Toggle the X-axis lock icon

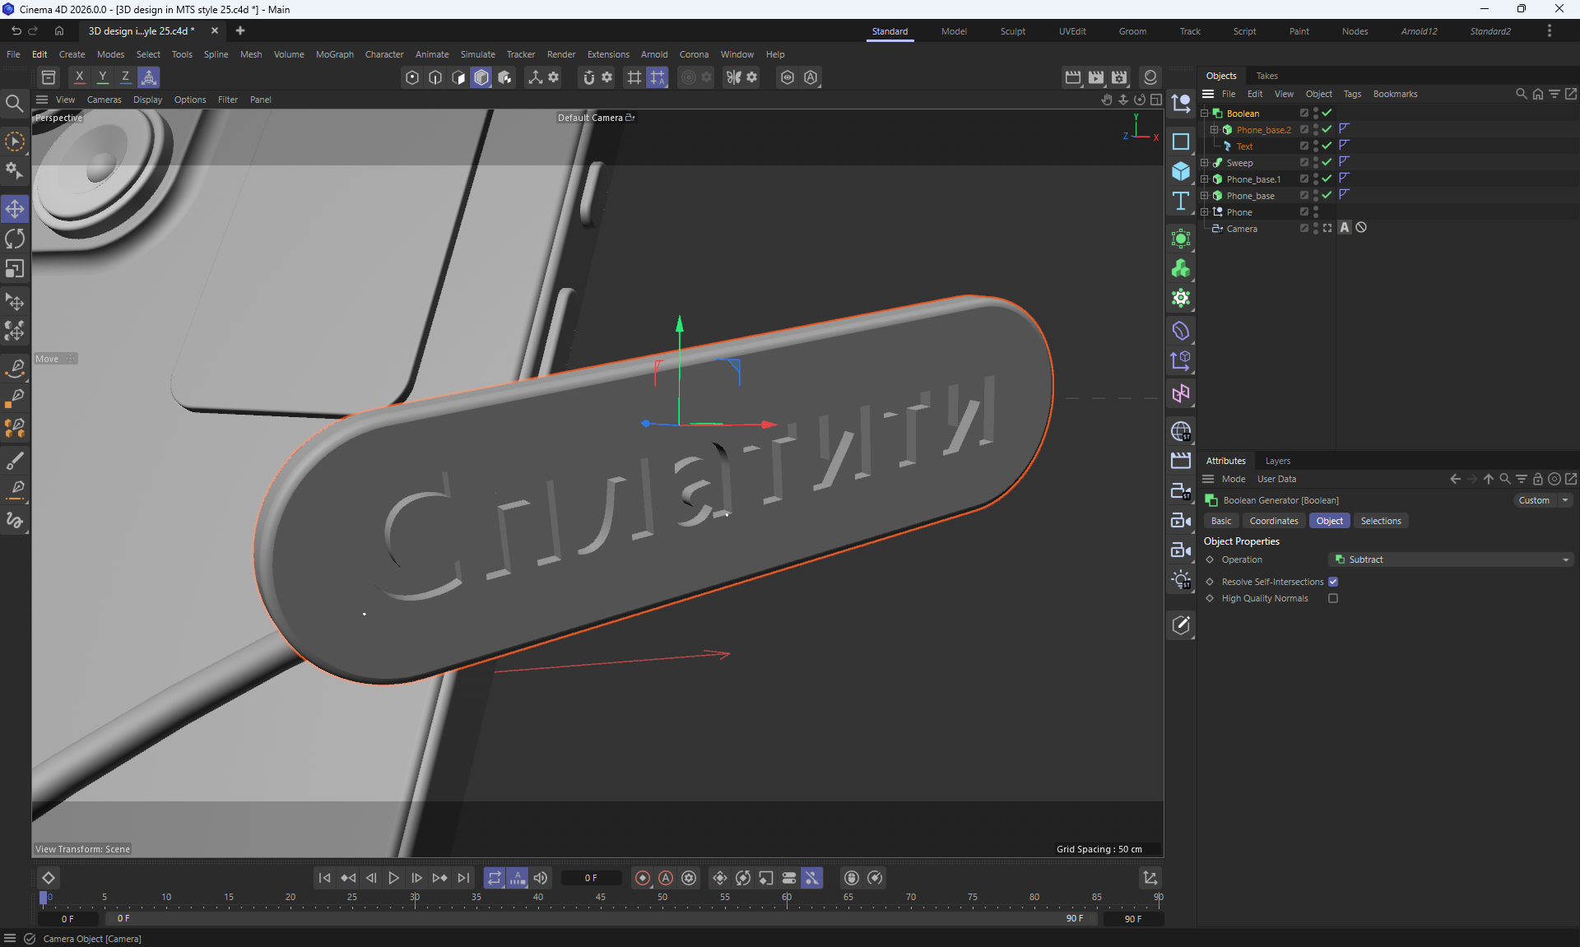pyautogui.click(x=79, y=77)
